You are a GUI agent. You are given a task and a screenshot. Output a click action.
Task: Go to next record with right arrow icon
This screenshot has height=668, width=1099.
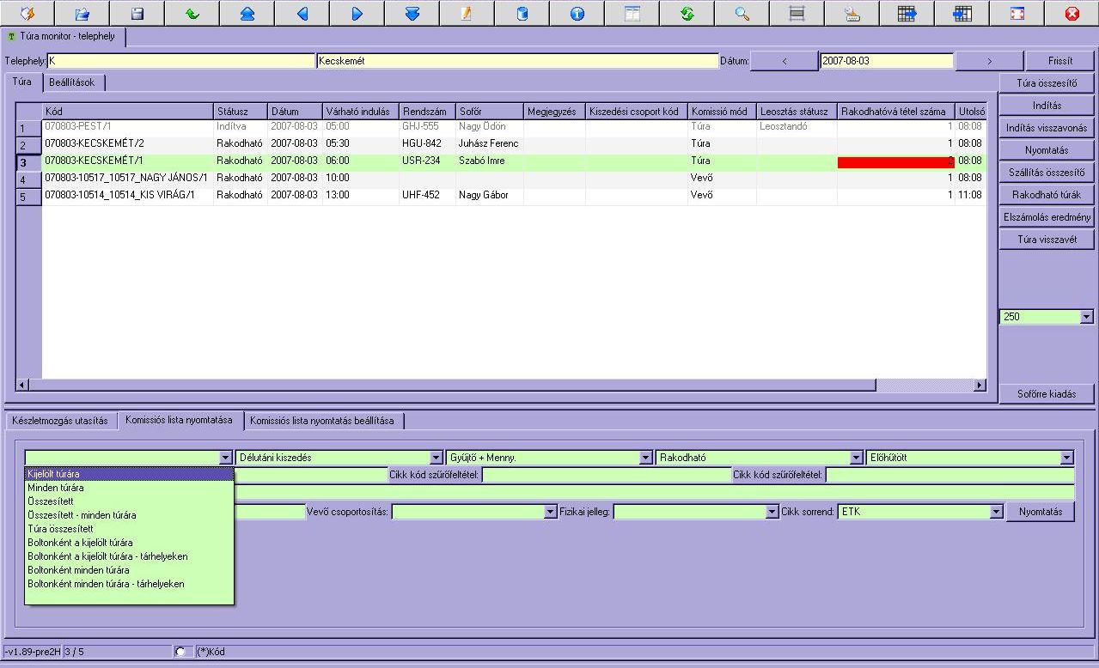[x=357, y=13]
